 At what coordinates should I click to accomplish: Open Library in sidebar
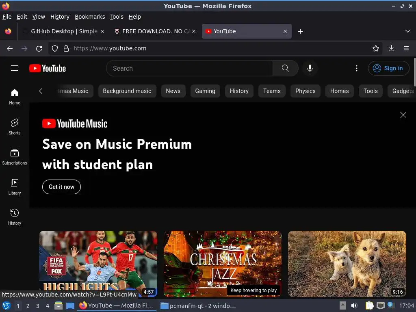[14, 187]
